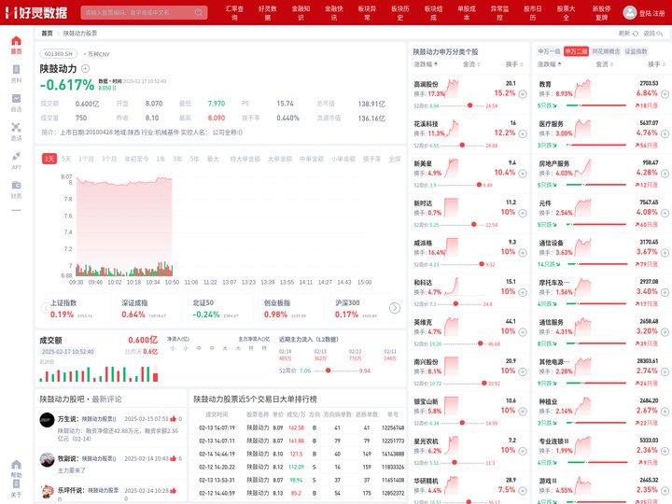The height and width of the screenshot is (504, 672).
Task: Like the 牧副说 comment thumbs-up
Action: (174, 458)
